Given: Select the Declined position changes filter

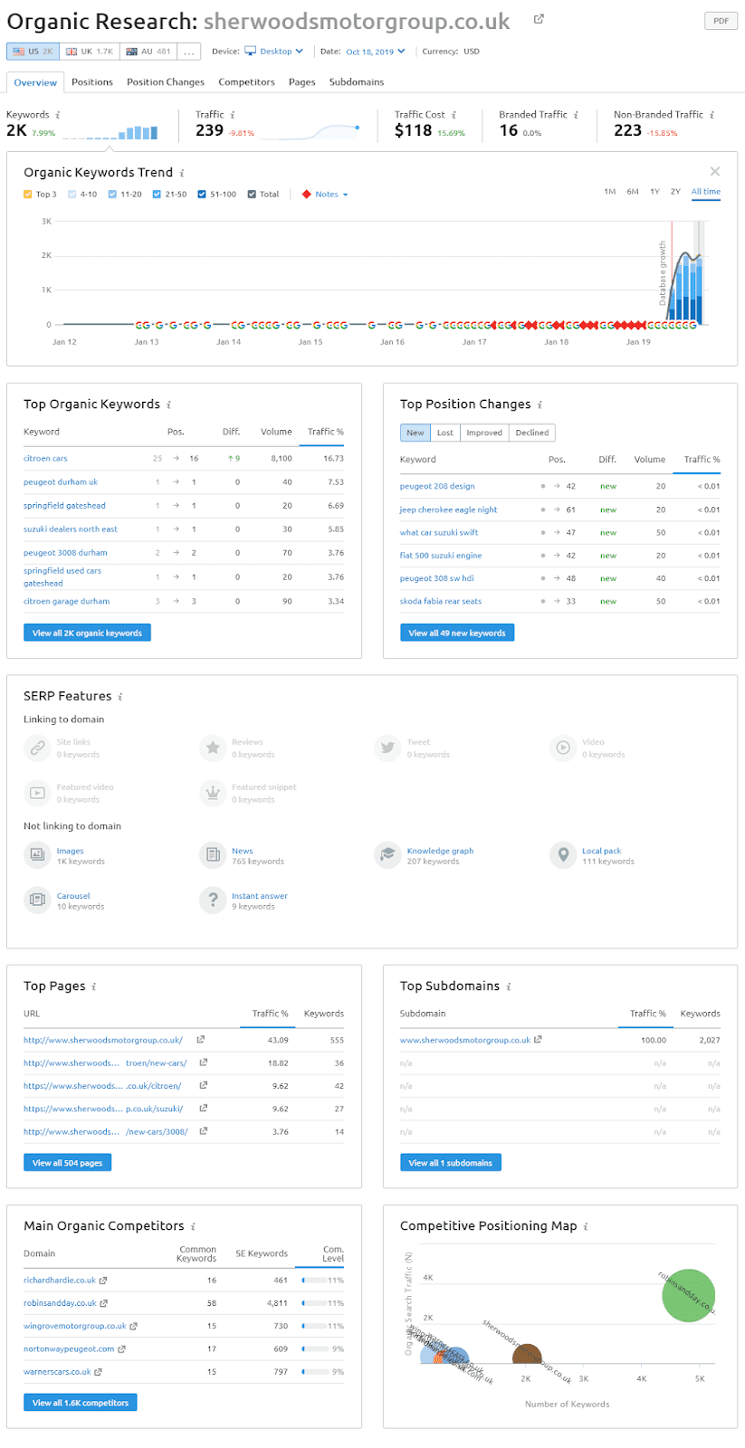Looking at the screenshot, I should (x=532, y=433).
